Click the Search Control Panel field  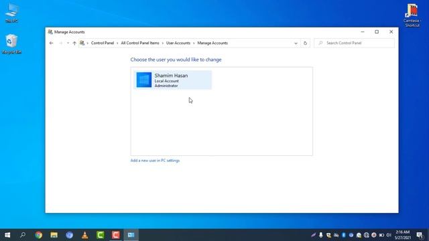point(355,43)
